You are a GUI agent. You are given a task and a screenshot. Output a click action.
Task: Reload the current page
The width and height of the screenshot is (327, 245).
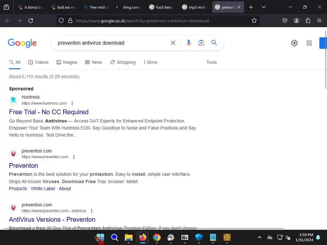click(x=31, y=21)
